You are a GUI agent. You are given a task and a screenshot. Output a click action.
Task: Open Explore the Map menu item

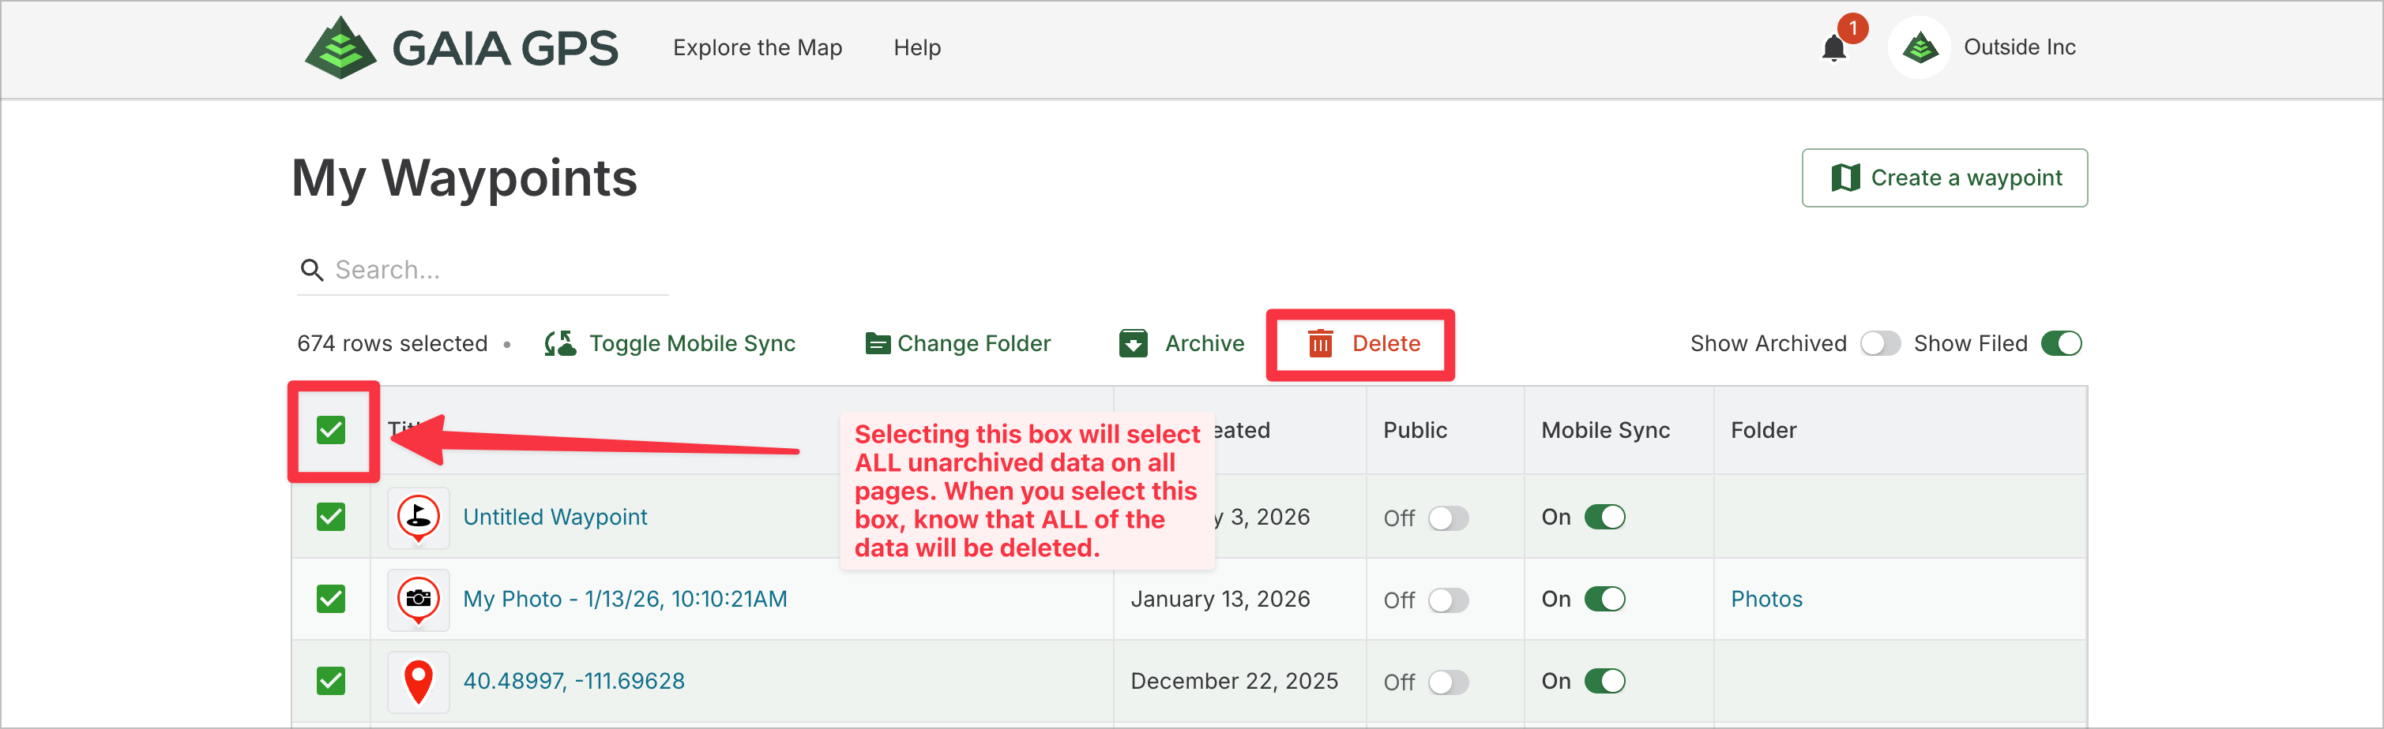point(757,48)
